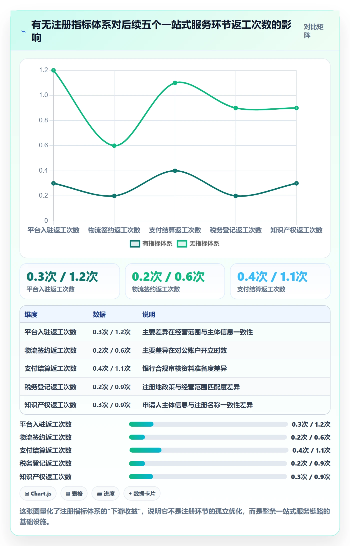Select the 数据卡片 tag chip
The image size is (350, 546).
coord(142,494)
